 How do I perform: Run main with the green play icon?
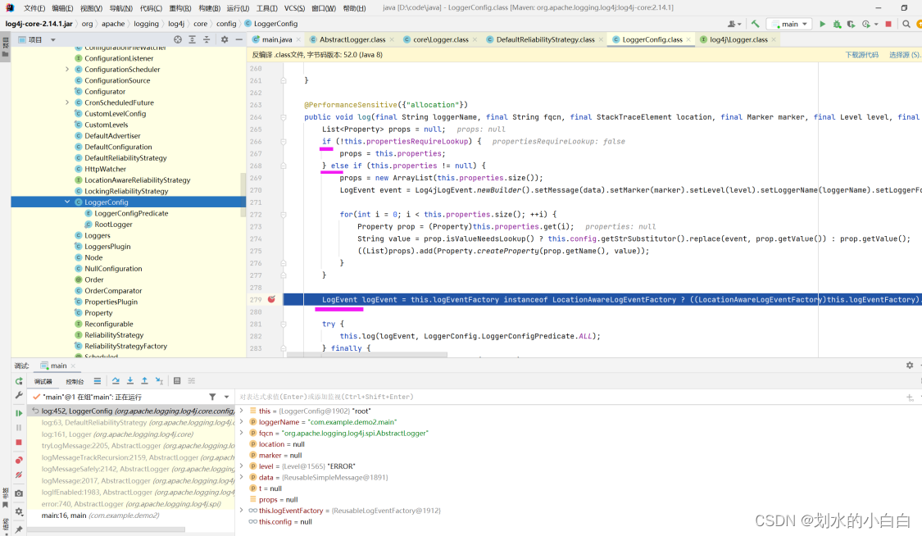click(822, 24)
